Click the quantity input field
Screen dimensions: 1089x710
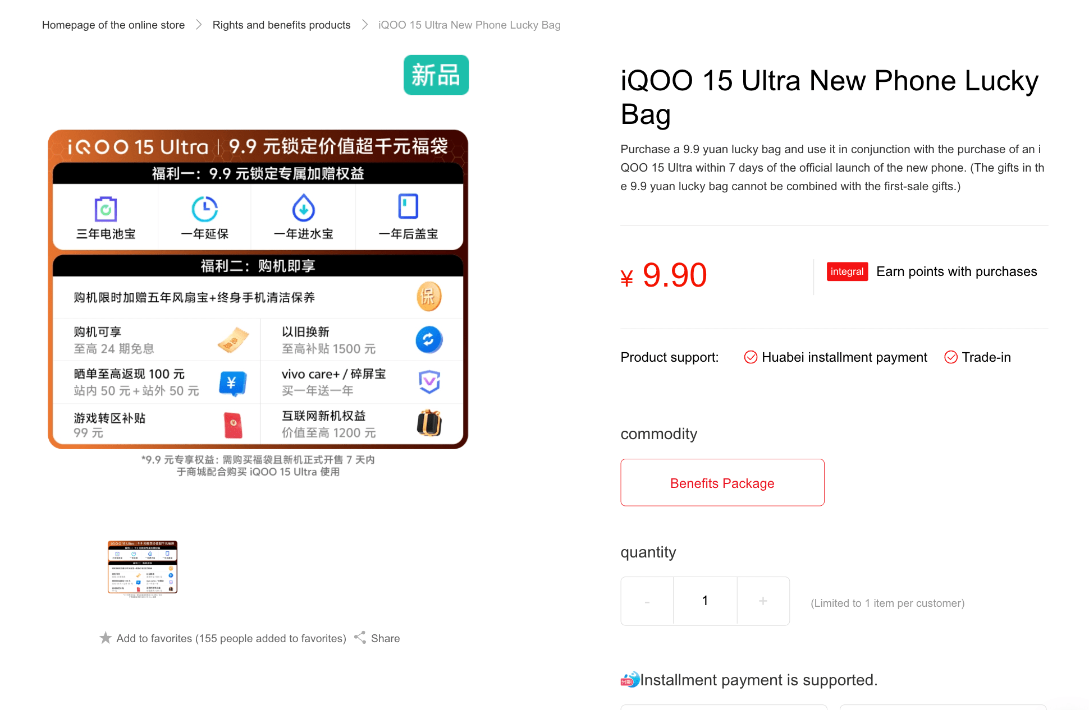(705, 601)
